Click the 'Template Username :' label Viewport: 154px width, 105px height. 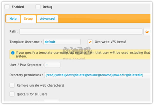25,42
